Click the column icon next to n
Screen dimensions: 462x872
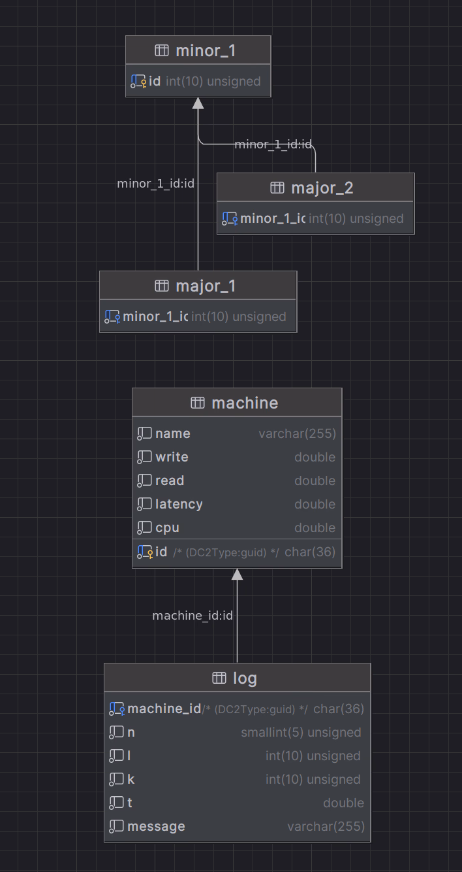click(117, 732)
